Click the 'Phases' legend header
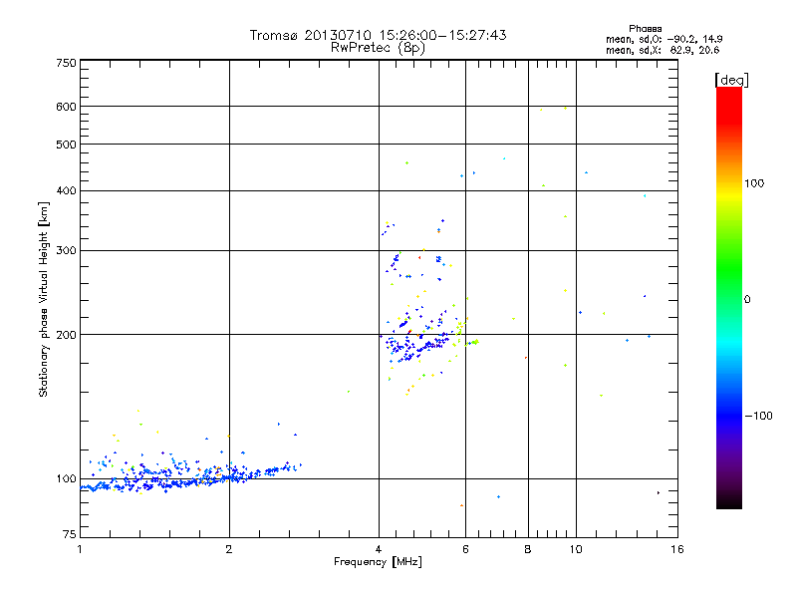The image size is (797, 598). tap(645, 29)
